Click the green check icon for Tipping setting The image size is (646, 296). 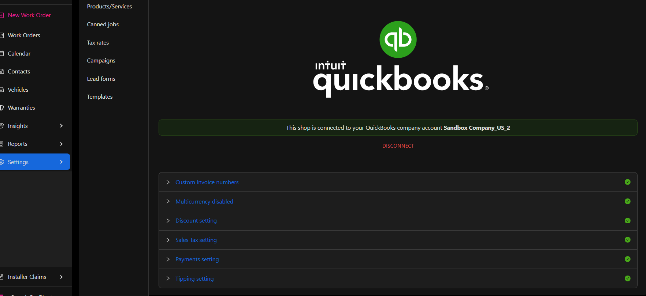click(627, 278)
